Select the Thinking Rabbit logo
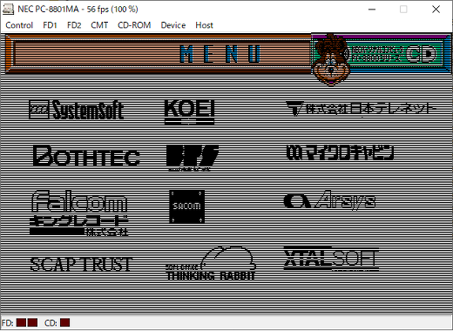453x331 pixels. [211, 263]
